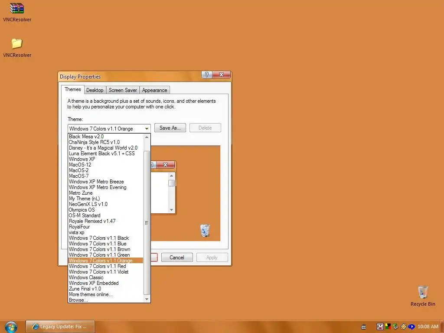Choose Disney - It's a Magical World theme
The width and height of the screenshot is (444, 333).
[106, 148]
